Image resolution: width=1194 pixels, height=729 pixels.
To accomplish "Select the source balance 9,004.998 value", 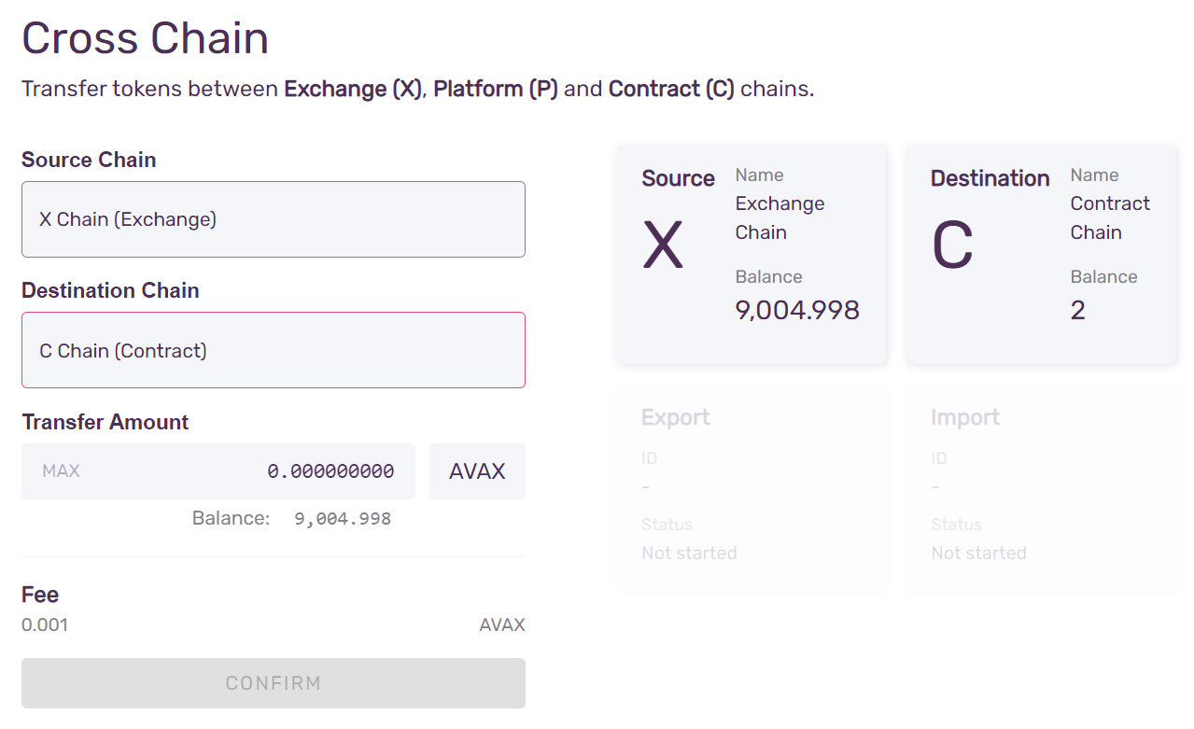I will tap(797, 310).
